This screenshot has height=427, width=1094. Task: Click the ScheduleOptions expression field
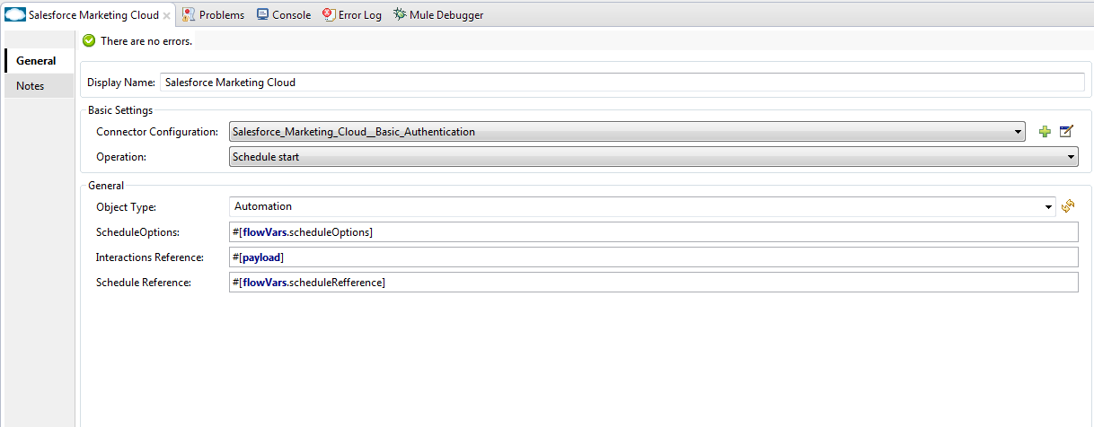[x=653, y=232]
